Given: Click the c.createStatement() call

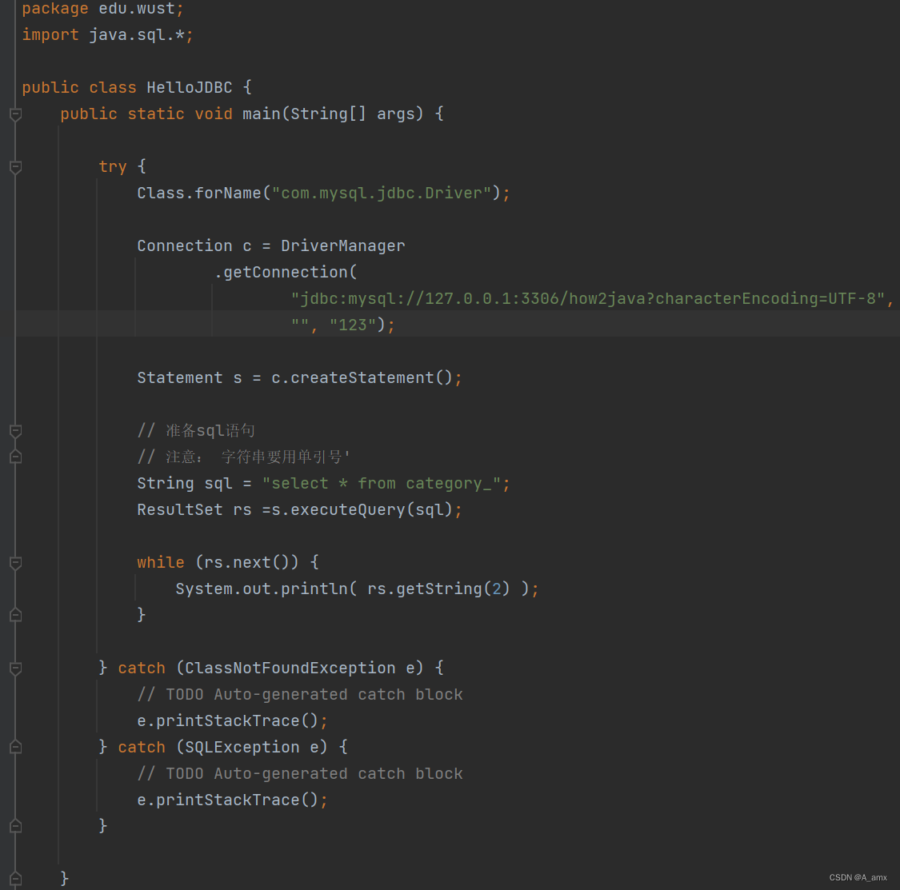Looking at the screenshot, I should click(x=362, y=377).
